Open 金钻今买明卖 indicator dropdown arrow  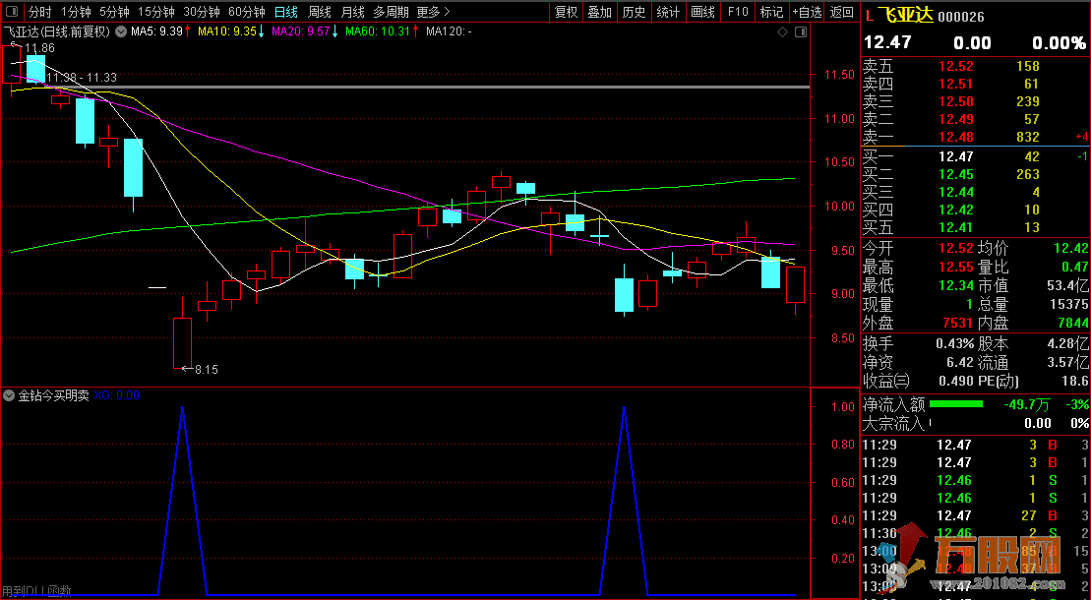coord(9,395)
